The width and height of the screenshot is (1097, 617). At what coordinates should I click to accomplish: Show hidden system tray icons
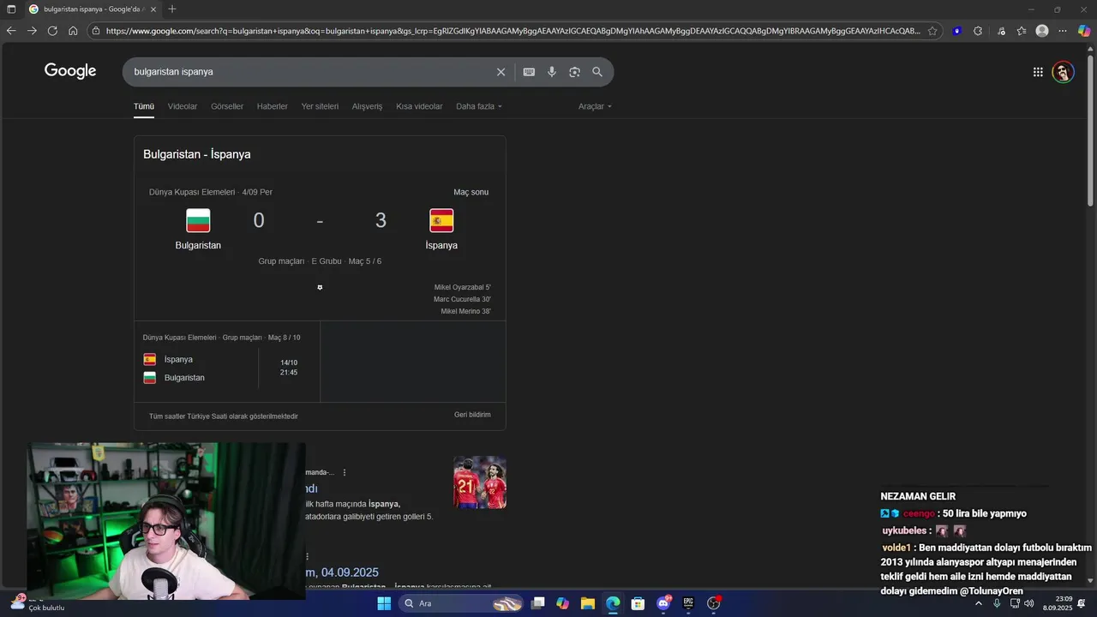[979, 603]
